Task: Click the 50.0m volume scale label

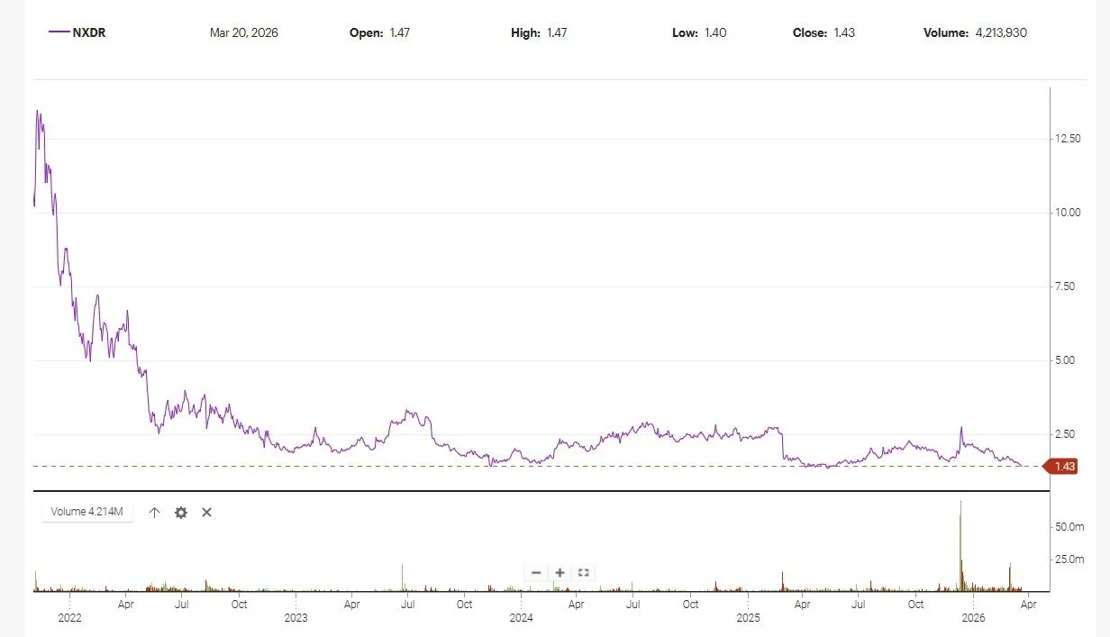Action: click(x=1070, y=527)
